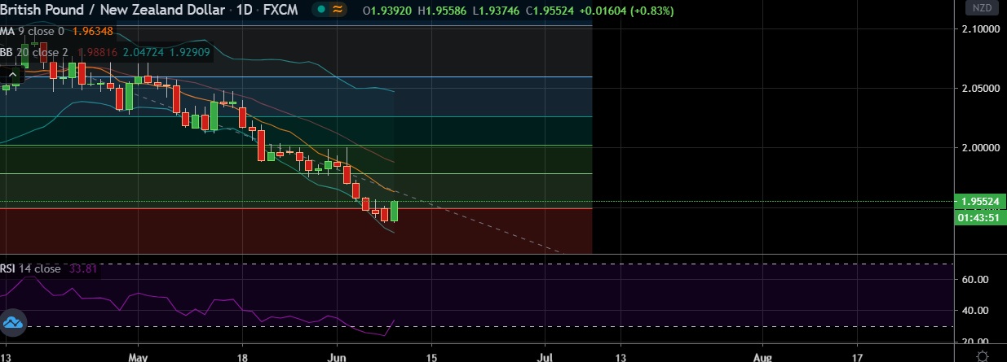Click the Bollinger basis value 1.98816
Image resolution: width=1007 pixels, height=362 pixels.
97,52
